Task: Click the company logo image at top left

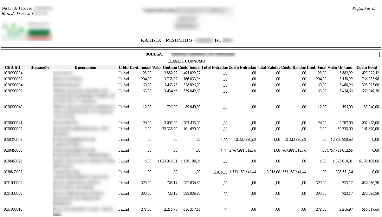Action: click(x=27, y=31)
